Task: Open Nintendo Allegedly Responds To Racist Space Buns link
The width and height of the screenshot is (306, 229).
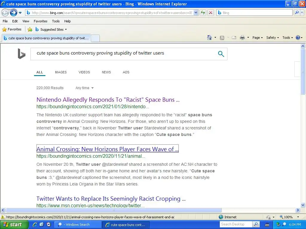Action: 108,100
